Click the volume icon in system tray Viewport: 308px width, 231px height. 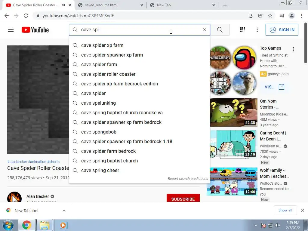point(278,225)
